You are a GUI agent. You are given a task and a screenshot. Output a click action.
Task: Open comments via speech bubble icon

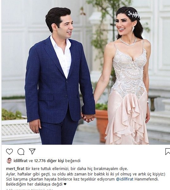tap(21, 152)
